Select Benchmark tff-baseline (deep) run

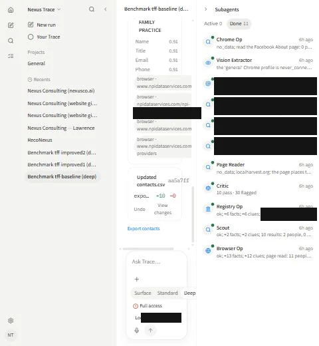[x=62, y=176]
